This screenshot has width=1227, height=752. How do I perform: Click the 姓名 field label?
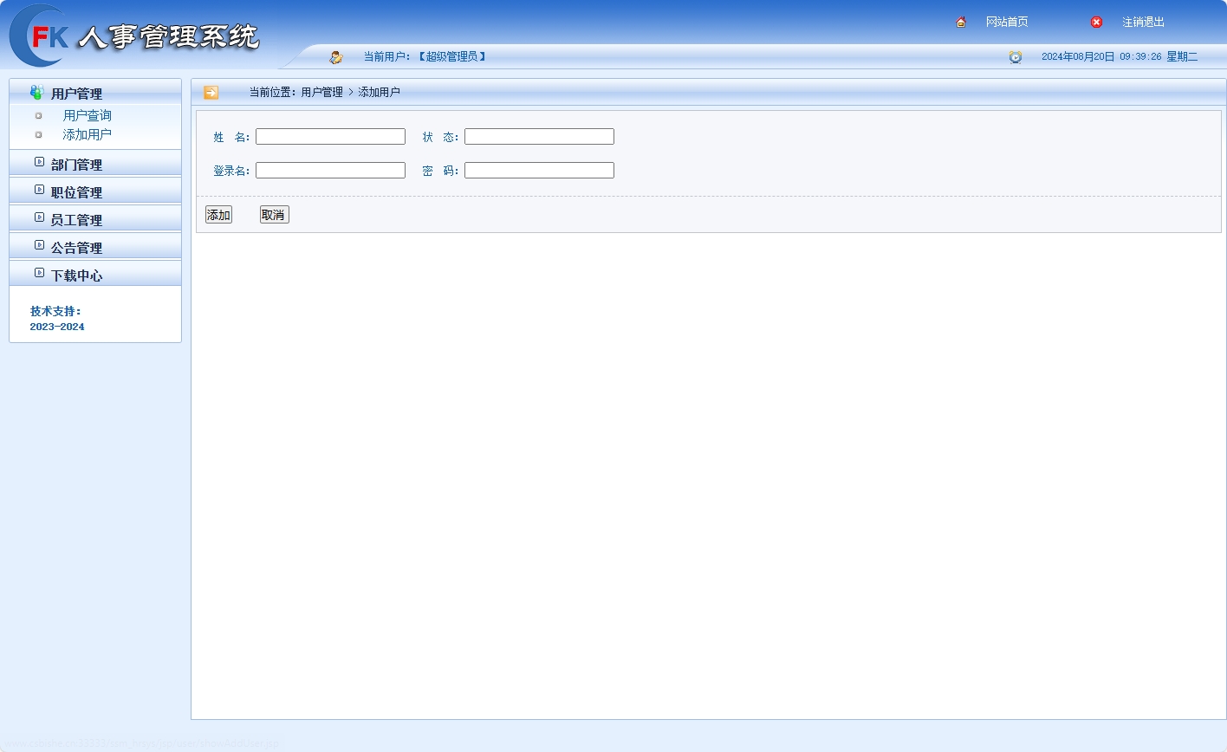tap(231, 137)
